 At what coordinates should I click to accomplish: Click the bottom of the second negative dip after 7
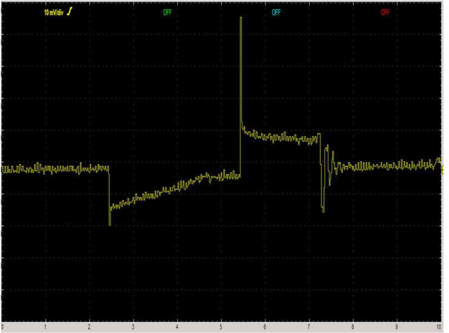pyautogui.click(x=323, y=211)
